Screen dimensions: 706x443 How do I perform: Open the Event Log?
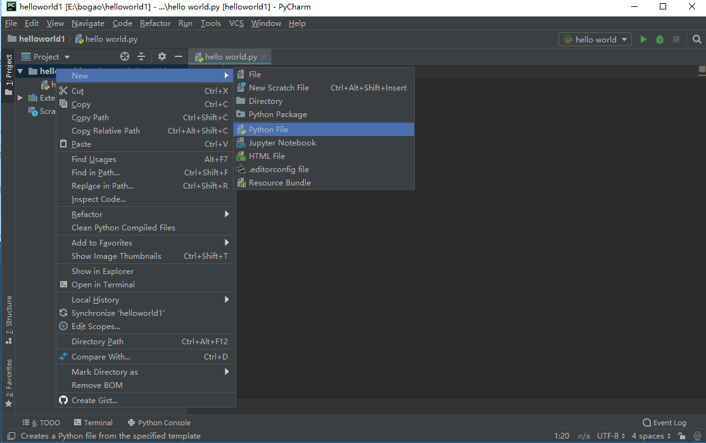click(665, 423)
